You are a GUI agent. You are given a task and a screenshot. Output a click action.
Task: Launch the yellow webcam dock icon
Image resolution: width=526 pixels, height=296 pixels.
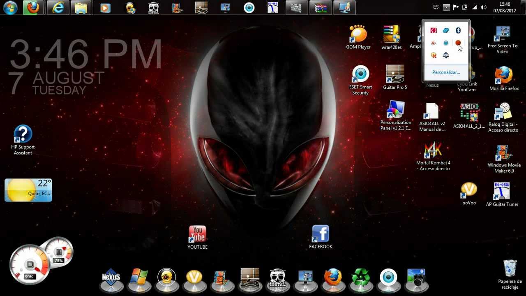pyautogui.click(x=166, y=278)
